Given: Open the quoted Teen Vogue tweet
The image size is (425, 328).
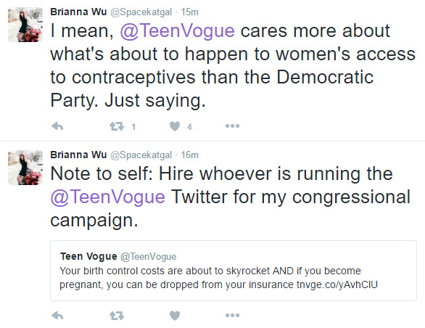Looking at the screenshot, I should click(234, 271).
